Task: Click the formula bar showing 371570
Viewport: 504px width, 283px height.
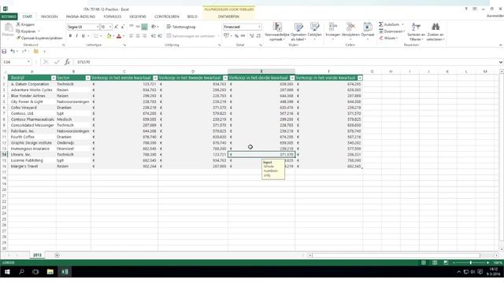Action: pyautogui.click(x=286, y=62)
